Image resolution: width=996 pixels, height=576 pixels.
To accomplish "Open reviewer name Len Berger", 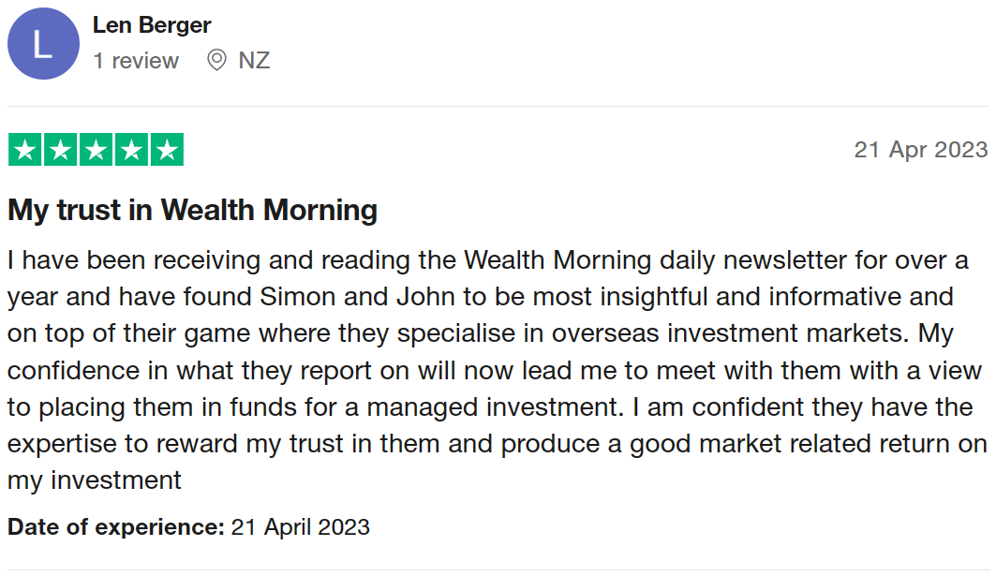I will [x=152, y=24].
